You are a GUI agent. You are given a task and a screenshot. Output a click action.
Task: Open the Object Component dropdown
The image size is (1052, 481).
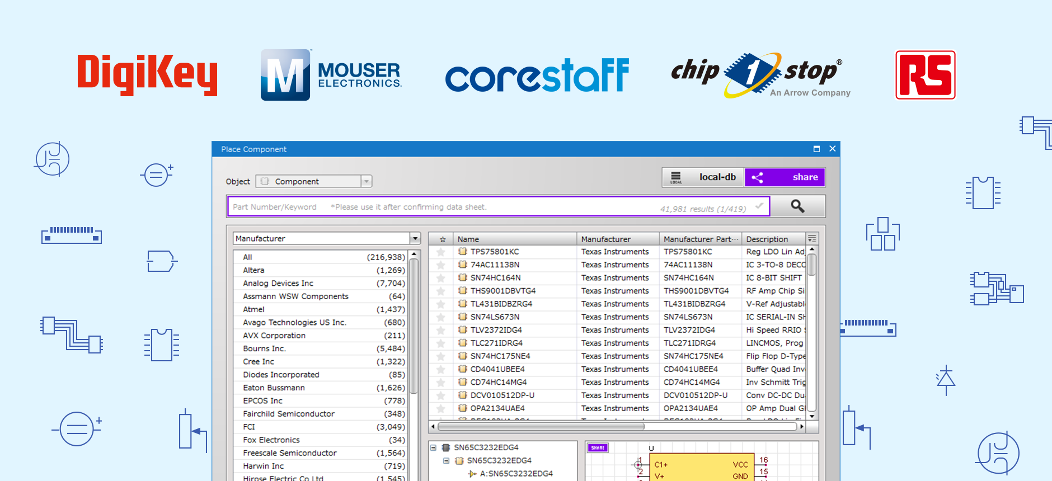pos(366,181)
